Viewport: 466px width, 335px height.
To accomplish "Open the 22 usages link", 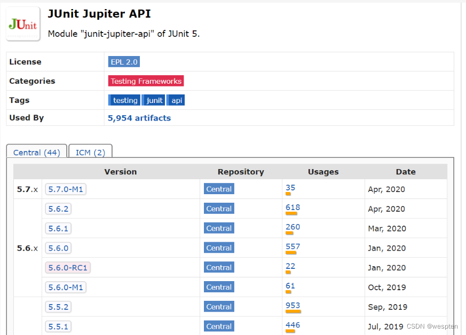I will (x=290, y=266).
